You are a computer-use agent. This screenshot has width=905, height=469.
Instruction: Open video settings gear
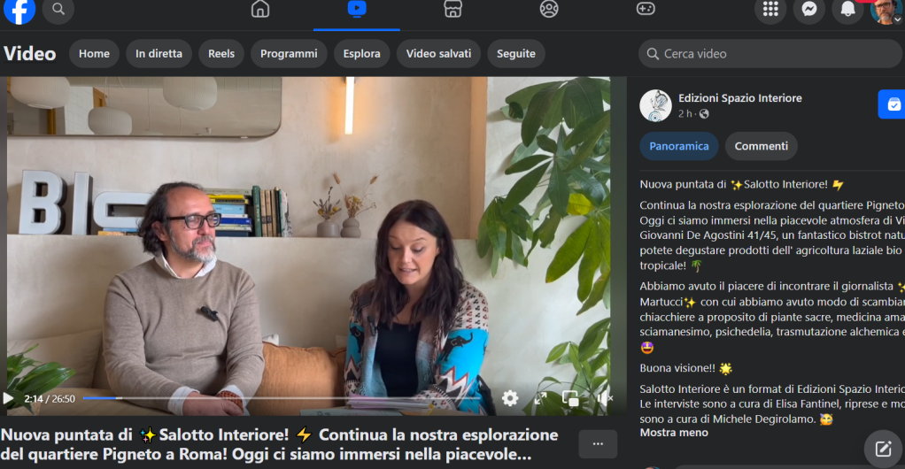510,398
